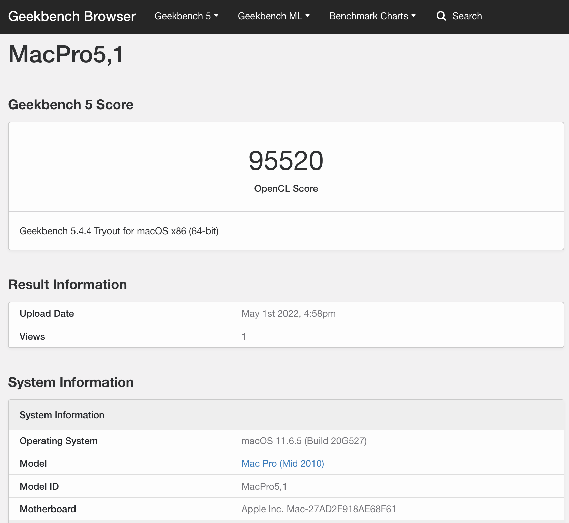Viewport: 569px width, 523px height.
Task: Click the Upload Date value
Action: coord(289,313)
